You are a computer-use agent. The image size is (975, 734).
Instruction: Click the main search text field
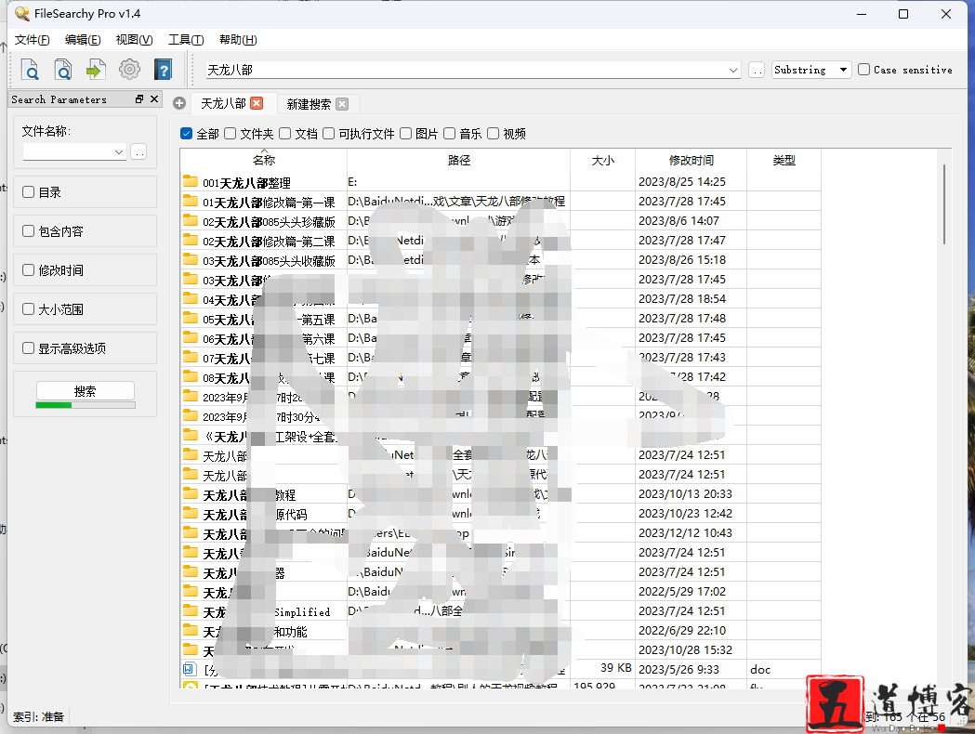tap(467, 70)
